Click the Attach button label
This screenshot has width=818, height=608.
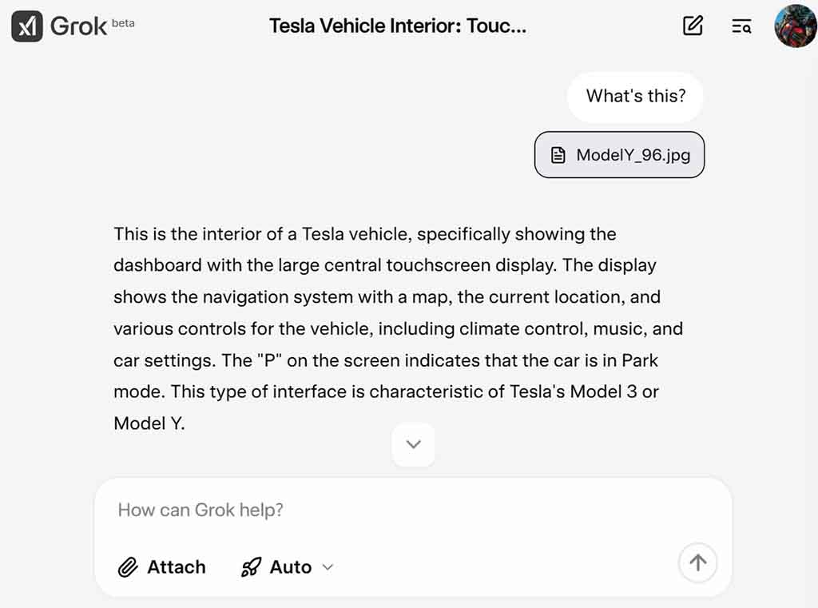point(177,566)
